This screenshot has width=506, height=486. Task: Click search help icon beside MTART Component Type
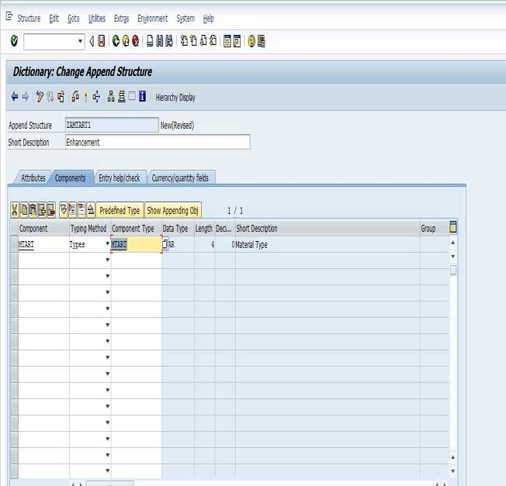(x=165, y=244)
